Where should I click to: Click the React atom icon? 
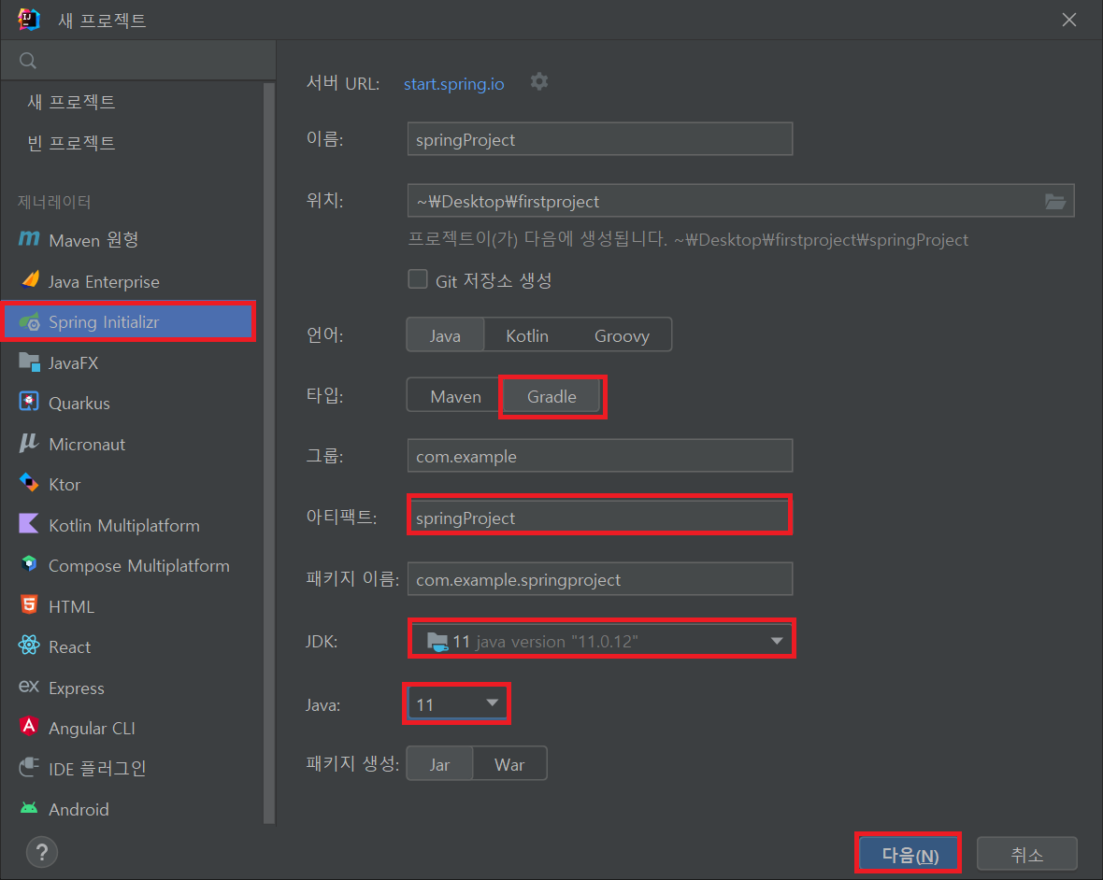pyautogui.click(x=29, y=646)
